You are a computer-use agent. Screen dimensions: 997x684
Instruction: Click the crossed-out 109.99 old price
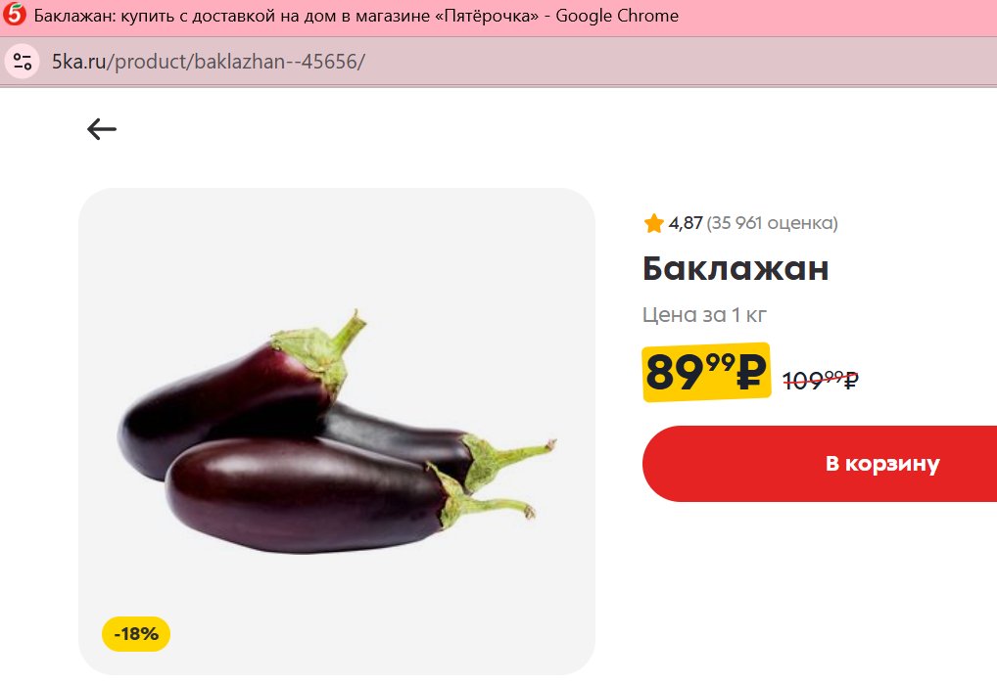pyautogui.click(x=821, y=380)
